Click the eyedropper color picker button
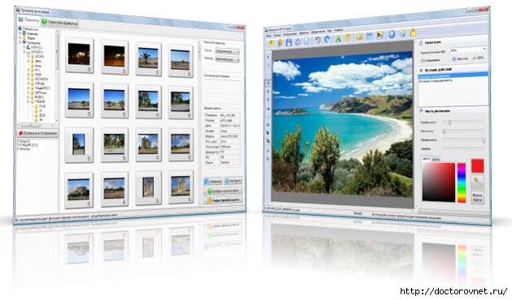The image size is (512, 300). [x=477, y=182]
